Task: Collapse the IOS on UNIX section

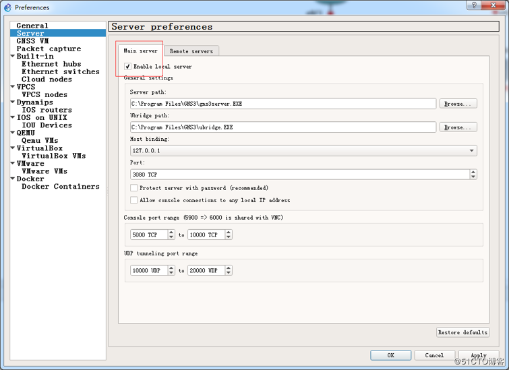Action: [13, 117]
